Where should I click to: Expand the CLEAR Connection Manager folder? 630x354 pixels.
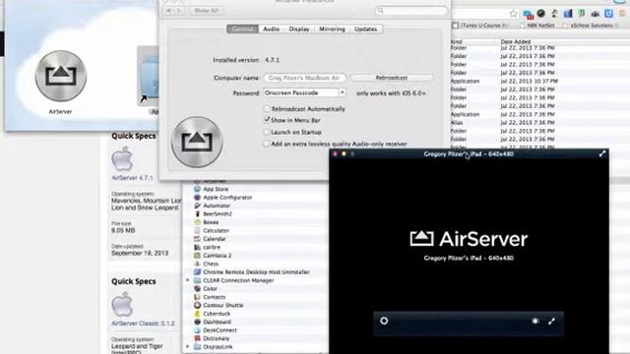(x=188, y=280)
